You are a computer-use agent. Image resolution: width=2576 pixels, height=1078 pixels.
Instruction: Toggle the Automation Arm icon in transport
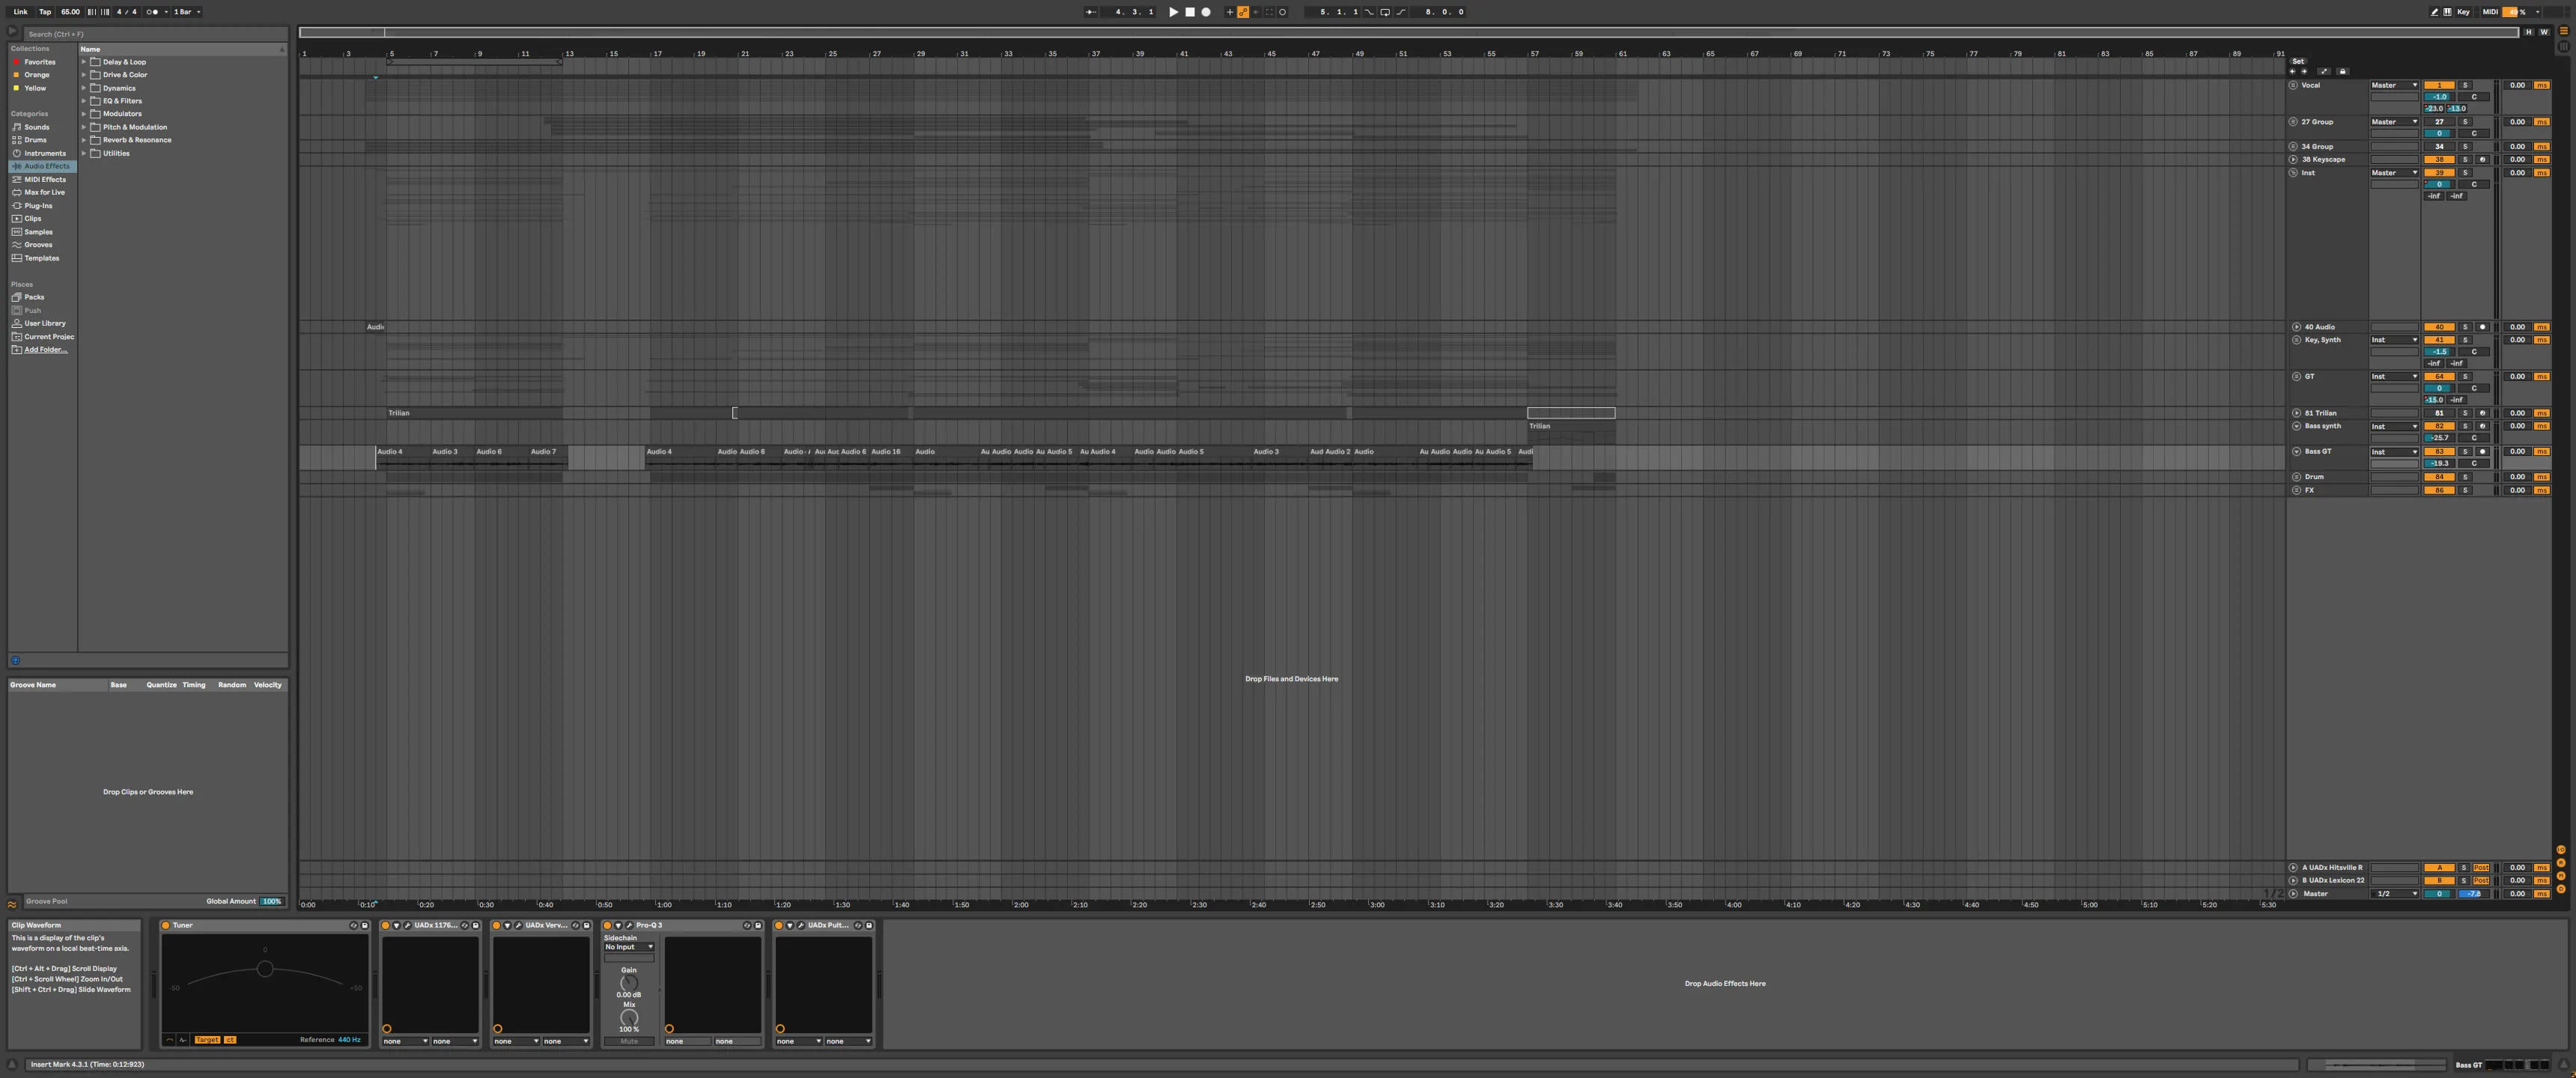(x=1243, y=12)
